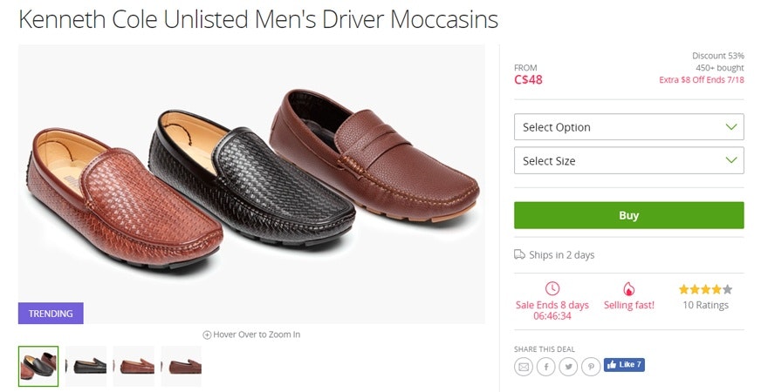Click the flame icon above Selling fast
Viewport: 768px width, 392px height.
(x=628, y=288)
